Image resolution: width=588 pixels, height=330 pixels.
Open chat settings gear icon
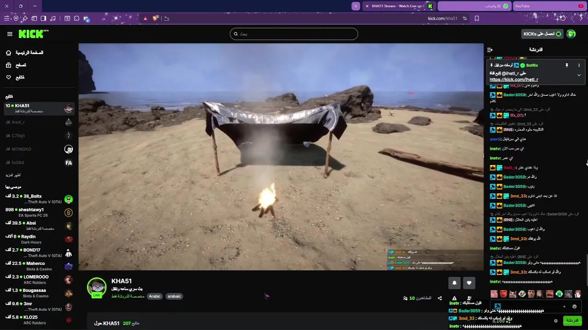(x=556, y=321)
